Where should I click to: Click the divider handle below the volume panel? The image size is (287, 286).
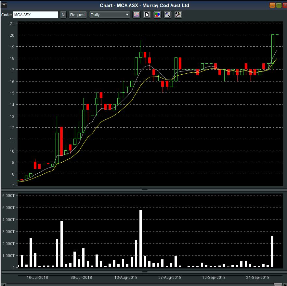tap(145, 272)
